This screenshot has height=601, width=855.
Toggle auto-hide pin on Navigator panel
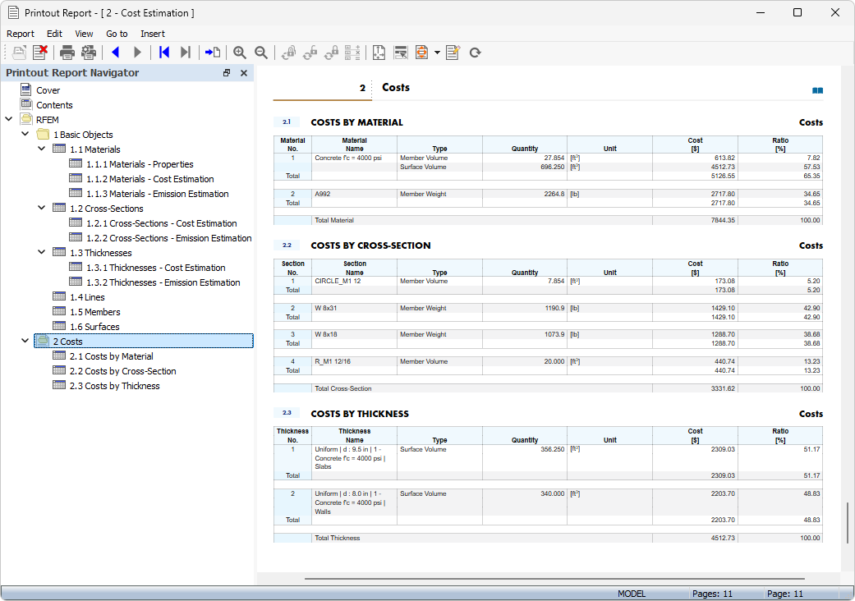tap(226, 72)
